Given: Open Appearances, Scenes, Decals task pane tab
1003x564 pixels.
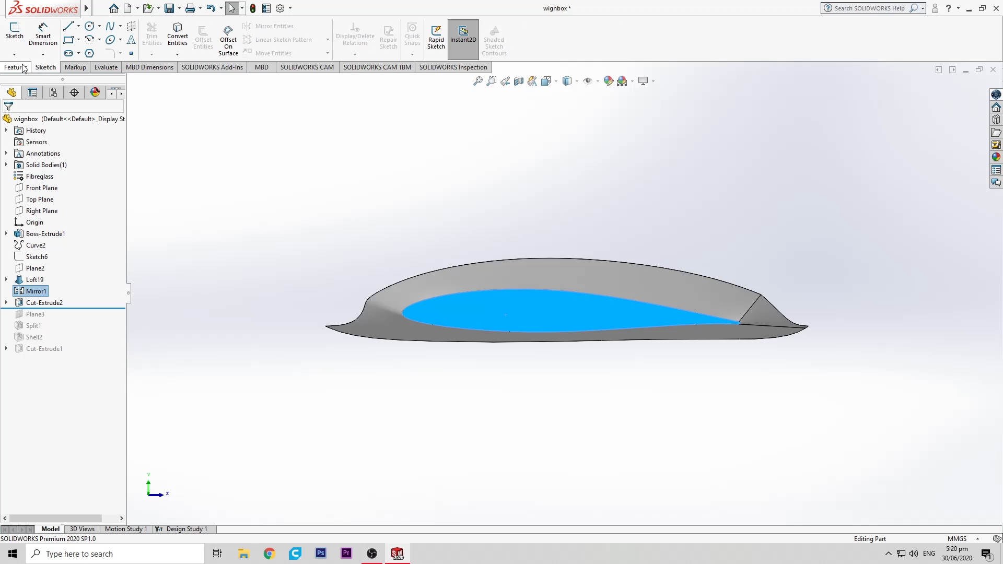Looking at the screenshot, I should (x=996, y=157).
